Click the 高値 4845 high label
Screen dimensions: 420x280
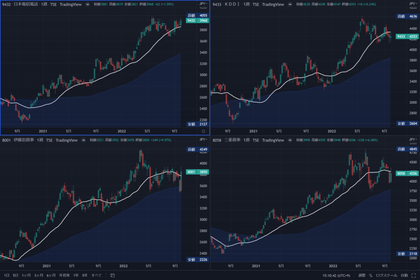coord(407,149)
